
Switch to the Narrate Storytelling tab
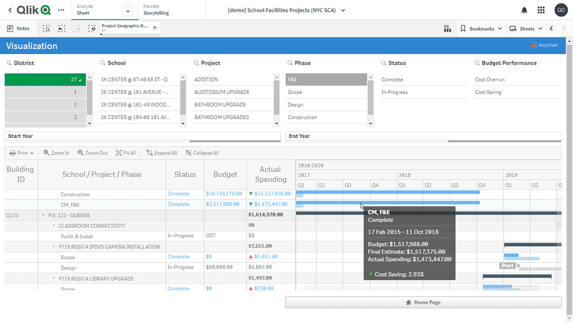coord(156,10)
